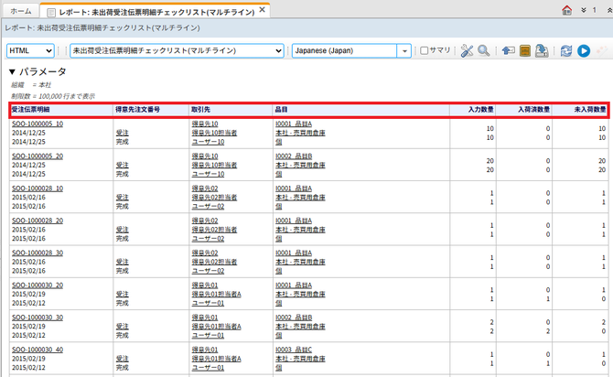Viewport: 613px width, 377px height.
Task: Open item I0003_品目C in row SOO-1000030_40
Action: [294, 350]
